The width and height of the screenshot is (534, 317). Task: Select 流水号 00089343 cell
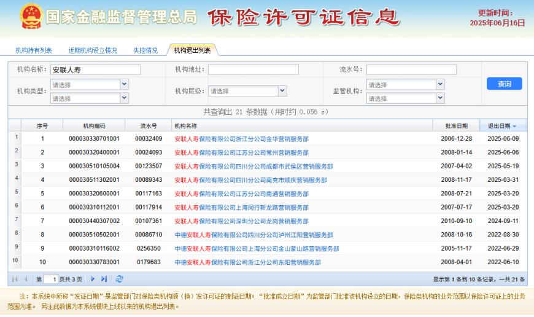tap(149, 179)
